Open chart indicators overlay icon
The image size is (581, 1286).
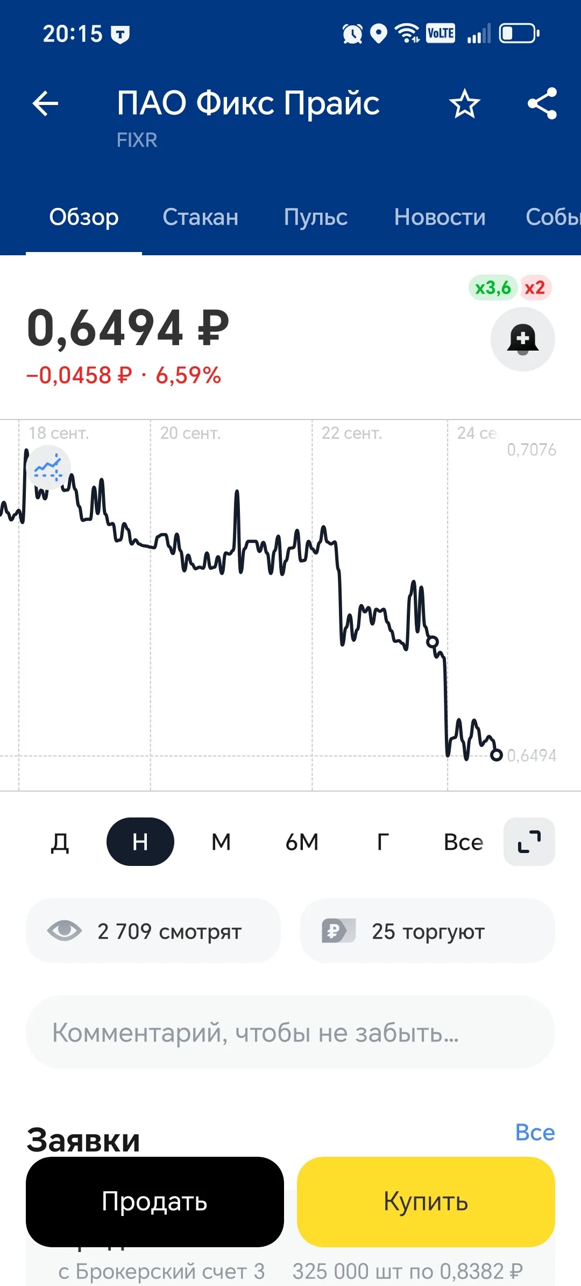[x=48, y=467]
